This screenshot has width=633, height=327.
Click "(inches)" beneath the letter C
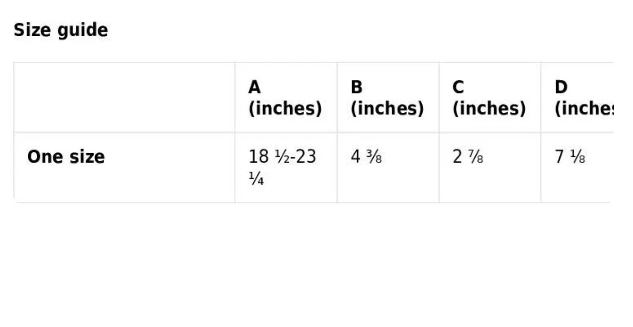click(489, 108)
